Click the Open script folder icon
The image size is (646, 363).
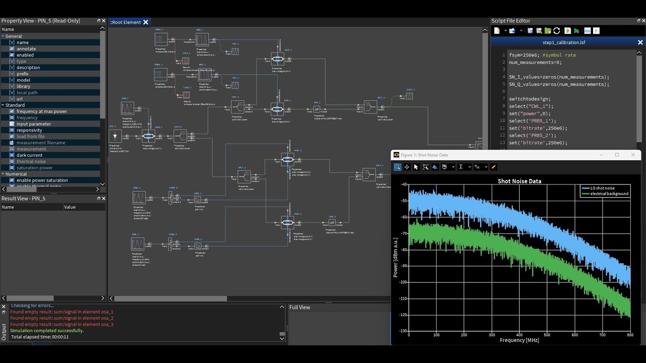tap(512, 31)
